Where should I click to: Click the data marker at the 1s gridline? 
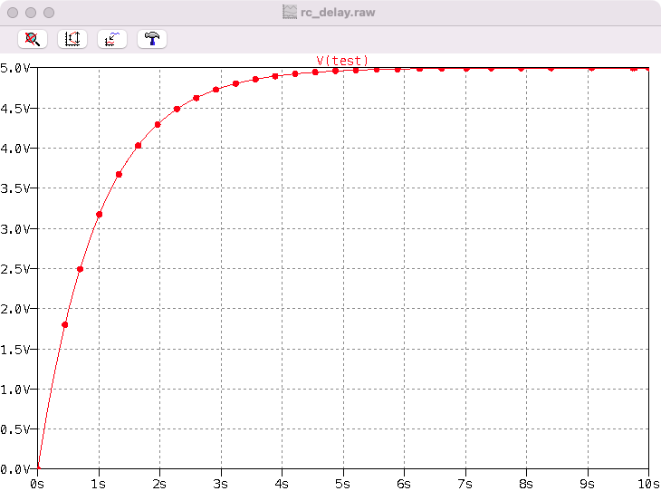(x=99, y=215)
